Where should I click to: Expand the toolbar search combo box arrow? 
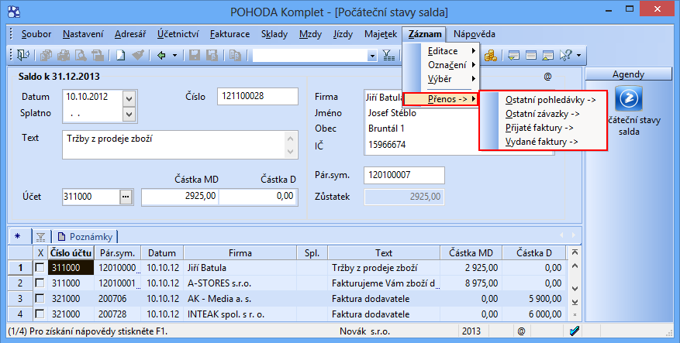(372, 56)
